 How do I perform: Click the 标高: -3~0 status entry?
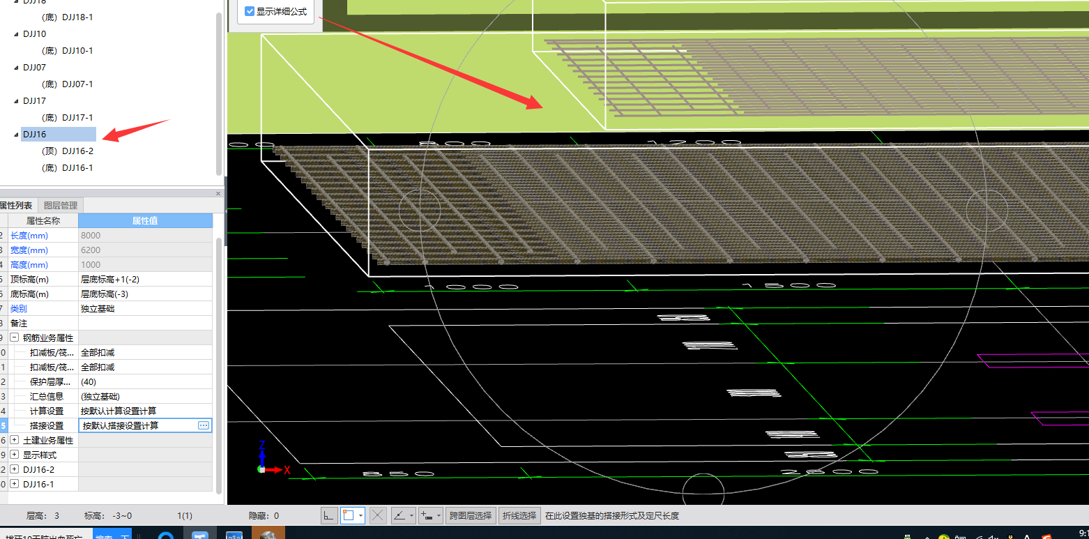(108, 516)
